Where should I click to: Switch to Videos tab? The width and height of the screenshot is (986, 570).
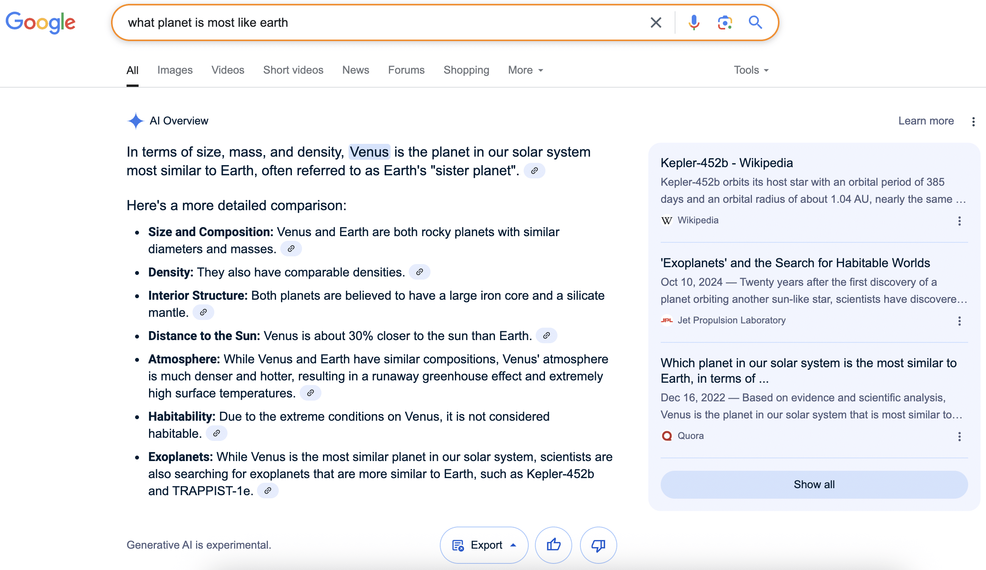tap(228, 70)
